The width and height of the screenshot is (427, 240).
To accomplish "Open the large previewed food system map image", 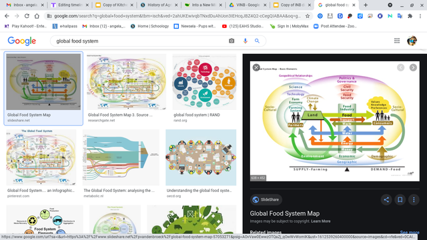I will (335, 121).
